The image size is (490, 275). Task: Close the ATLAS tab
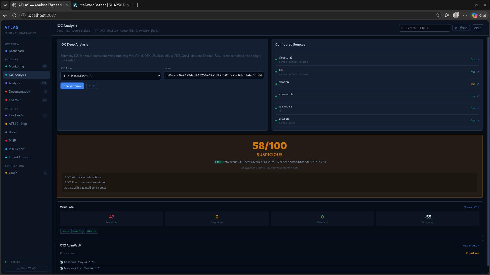(x=67, y=5)
